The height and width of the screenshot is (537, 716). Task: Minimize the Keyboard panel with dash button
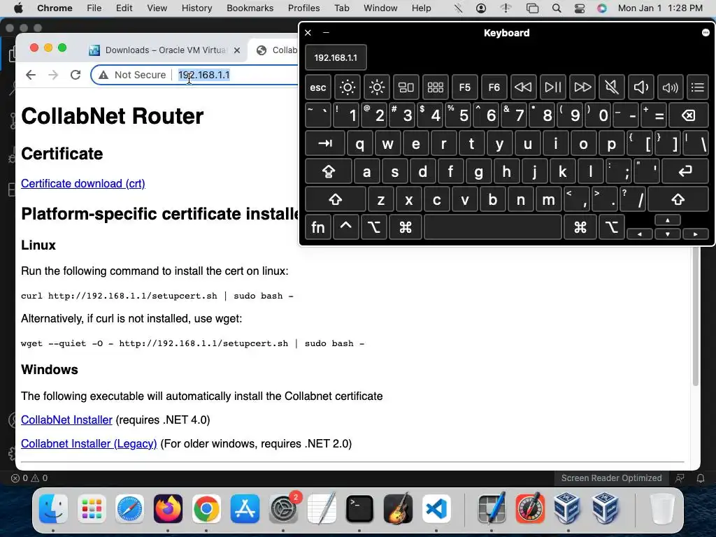coord(326,32)
